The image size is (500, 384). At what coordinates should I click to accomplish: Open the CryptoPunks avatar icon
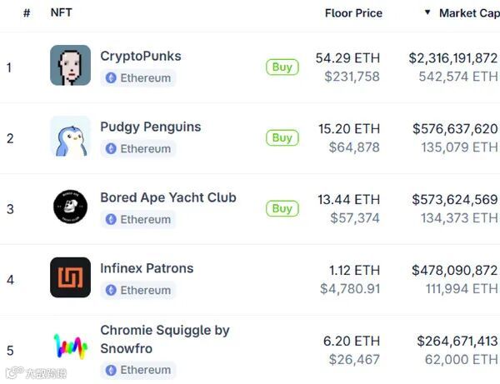tap(70, 66)
